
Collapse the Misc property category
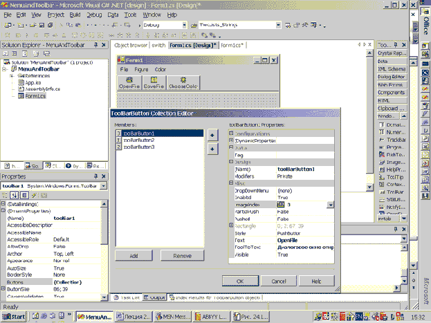click(232, 183)
